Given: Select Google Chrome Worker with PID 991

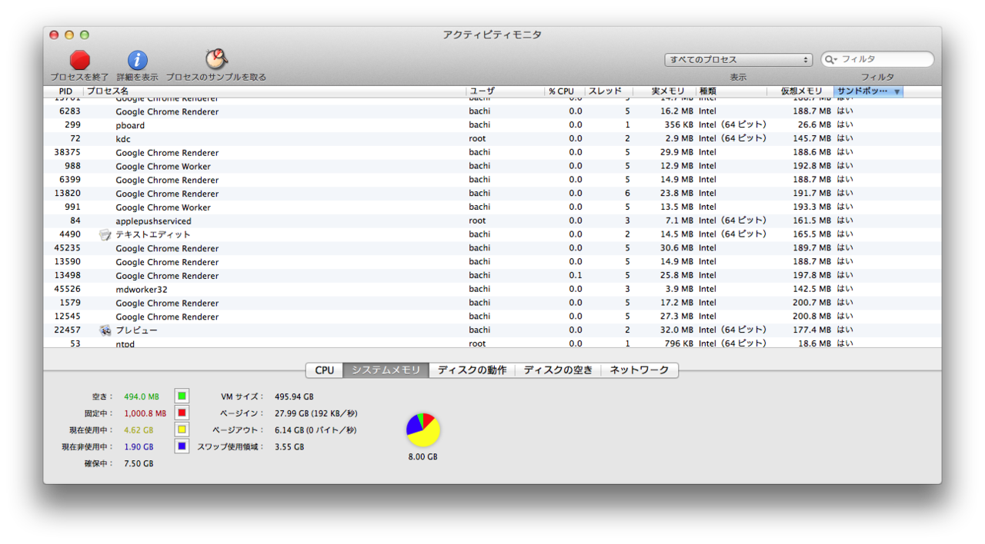Looking at the screenshot, I should coord(492,207).
